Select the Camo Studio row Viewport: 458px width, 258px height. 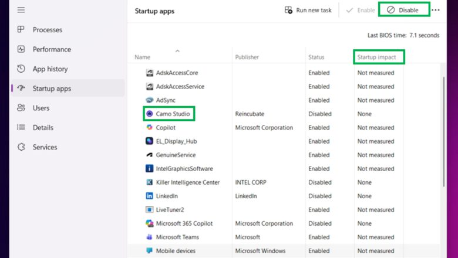pos(284,114)
